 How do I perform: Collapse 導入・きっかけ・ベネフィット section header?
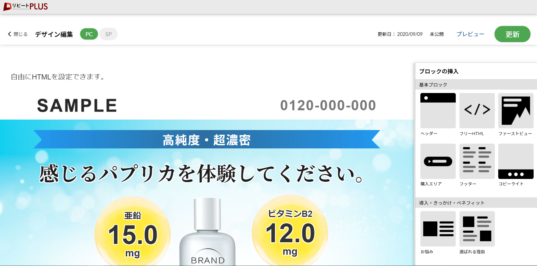point(476,203)
